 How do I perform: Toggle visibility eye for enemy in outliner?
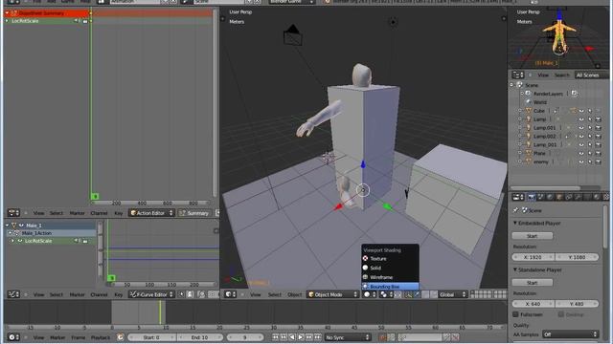[x=581, y=161]
